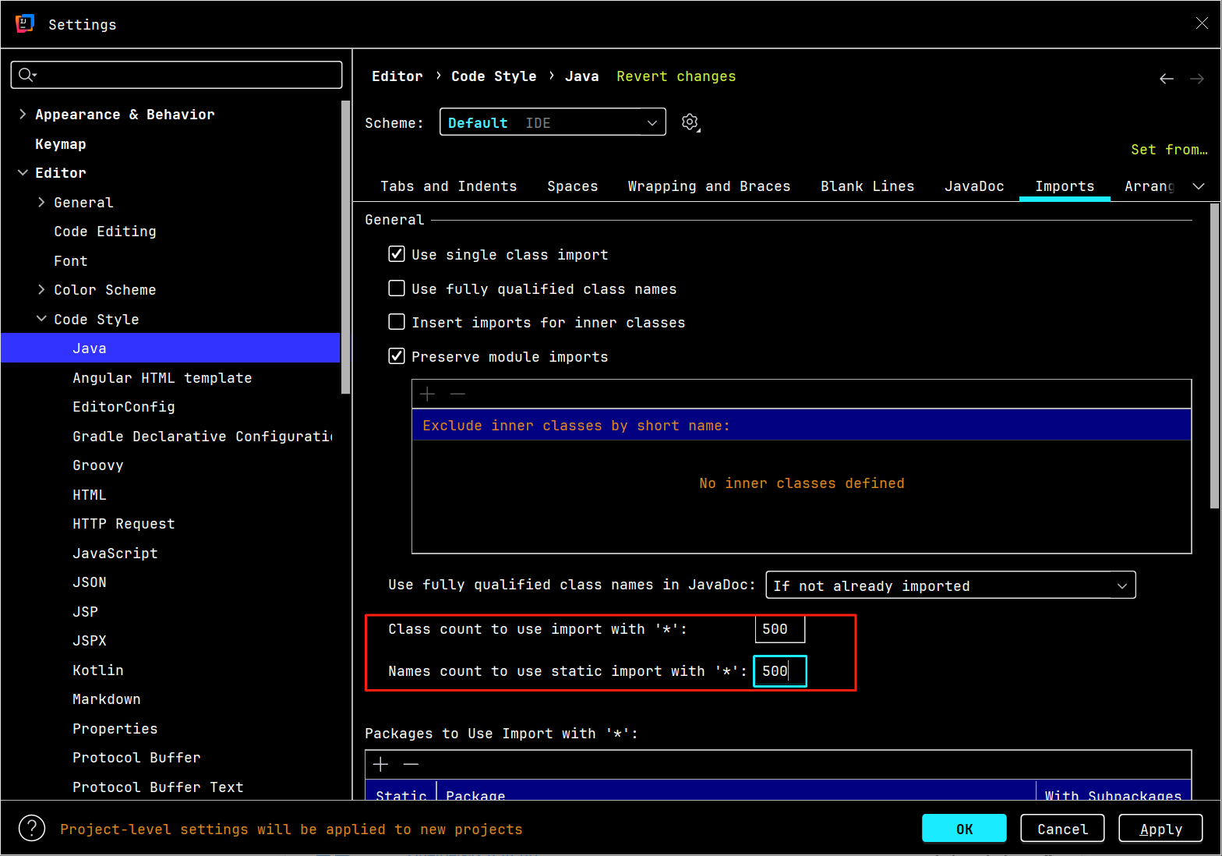
Task: Enable Use fully qualified class names
Action: 397,288
